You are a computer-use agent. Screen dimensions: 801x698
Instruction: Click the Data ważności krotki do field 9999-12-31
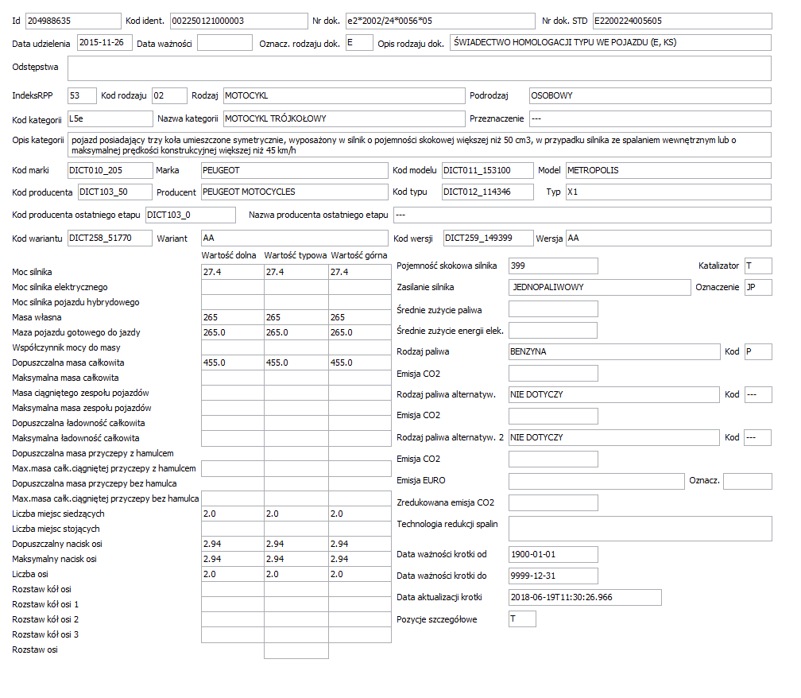(553, 576)
